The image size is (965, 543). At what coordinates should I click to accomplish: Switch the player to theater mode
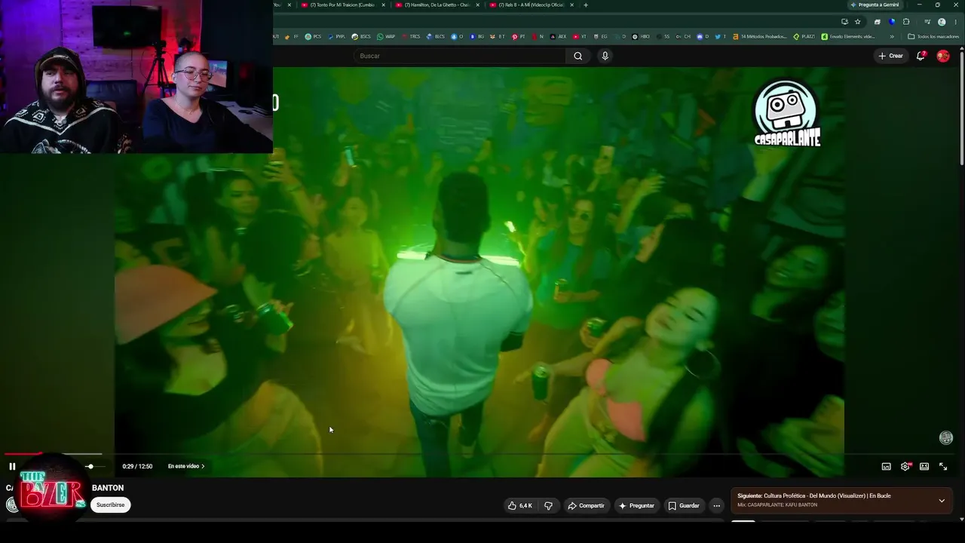click(924, 466)
